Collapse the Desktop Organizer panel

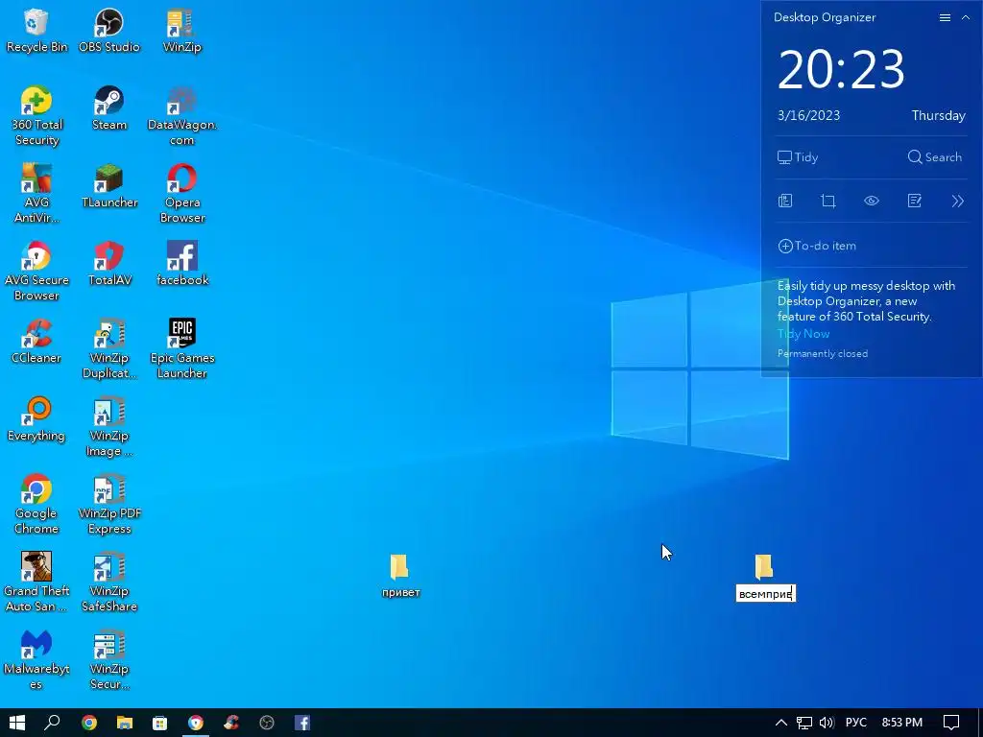pos(966,17)
